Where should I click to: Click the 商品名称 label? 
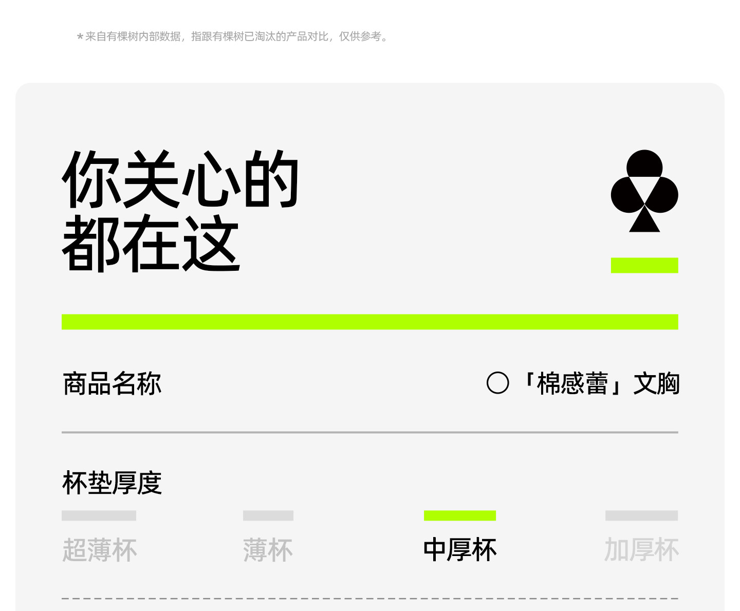[x=112, y=383]
